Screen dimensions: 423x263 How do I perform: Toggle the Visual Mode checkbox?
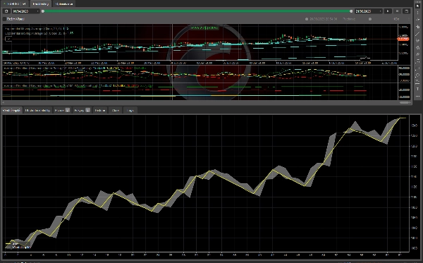pyautogui.click(x=5, y=19)
